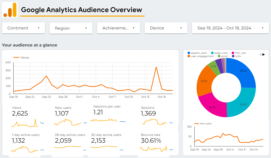The image size is (271, 158).
Task: Click the 24.4% teal donut segment
Action: tap(242, 103)
